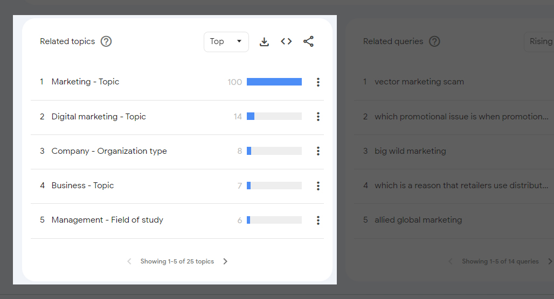Open more options for Business - Topic

pos(318,186)
